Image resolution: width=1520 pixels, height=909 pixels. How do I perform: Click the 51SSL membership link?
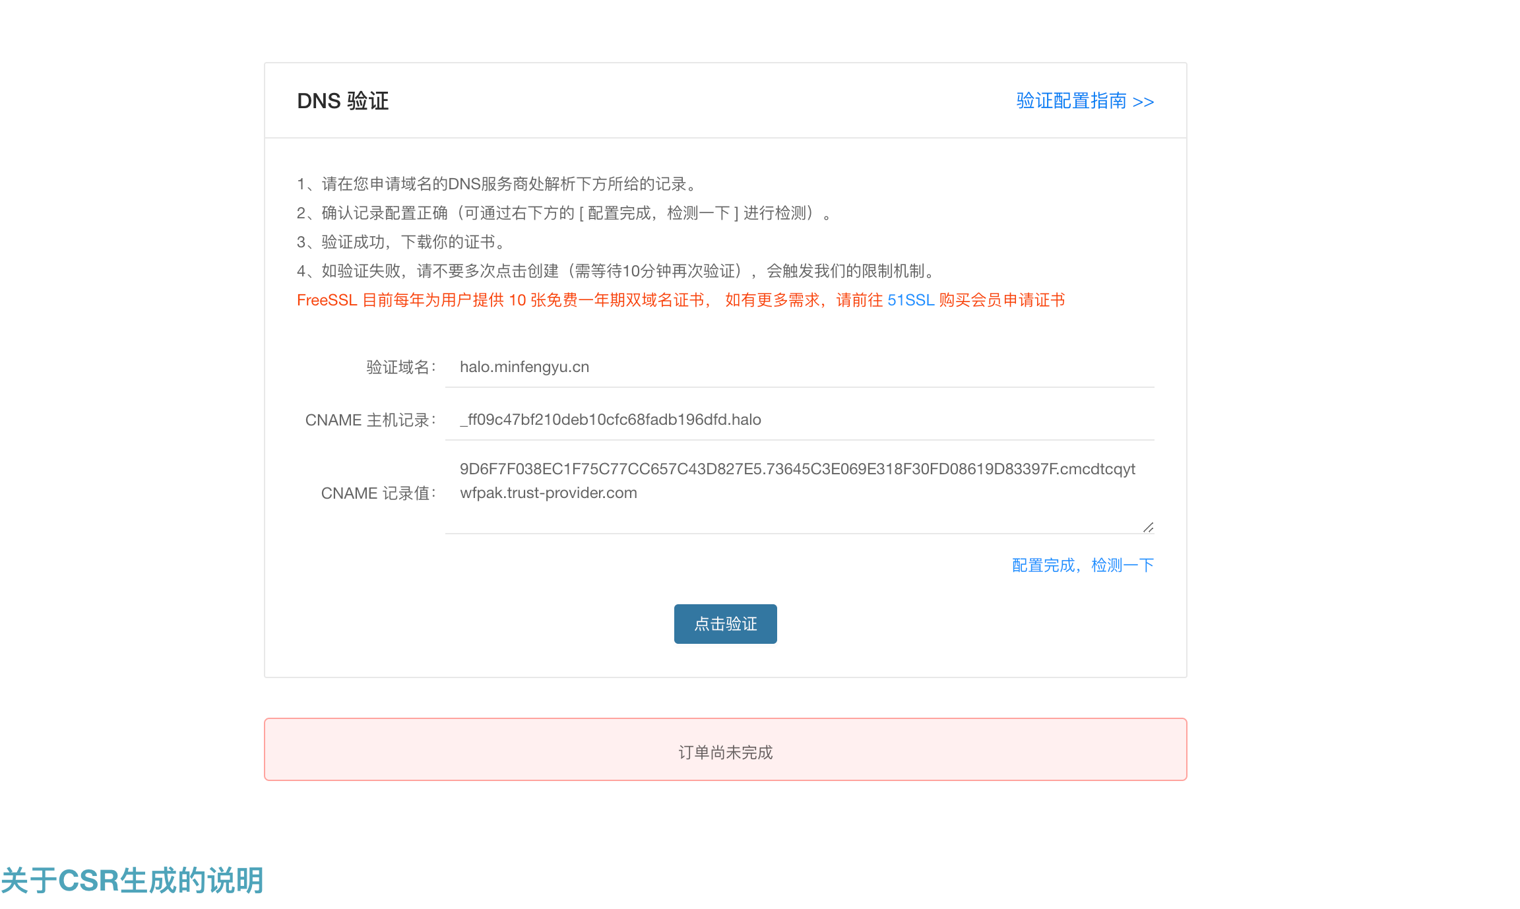[x=910, y=300]
